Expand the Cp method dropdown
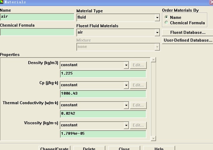213x150 pixels. (126, 85)
